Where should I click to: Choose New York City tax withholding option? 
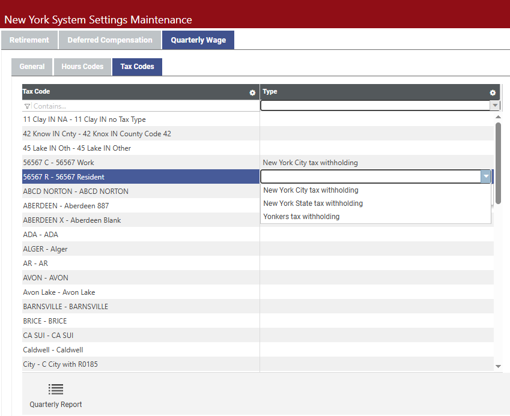click(311, 190)
